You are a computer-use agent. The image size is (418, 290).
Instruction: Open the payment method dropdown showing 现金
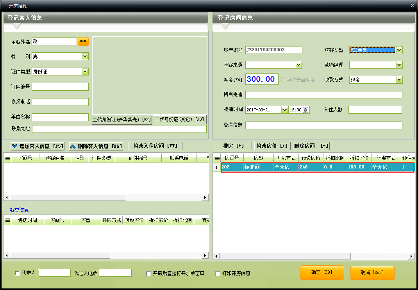[x=399, y=80]
